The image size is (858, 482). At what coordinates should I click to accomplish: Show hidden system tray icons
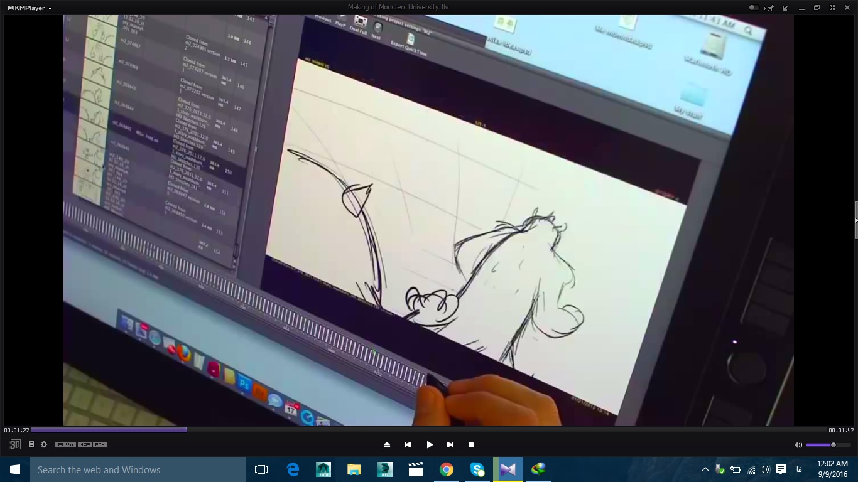pos(705,469)
